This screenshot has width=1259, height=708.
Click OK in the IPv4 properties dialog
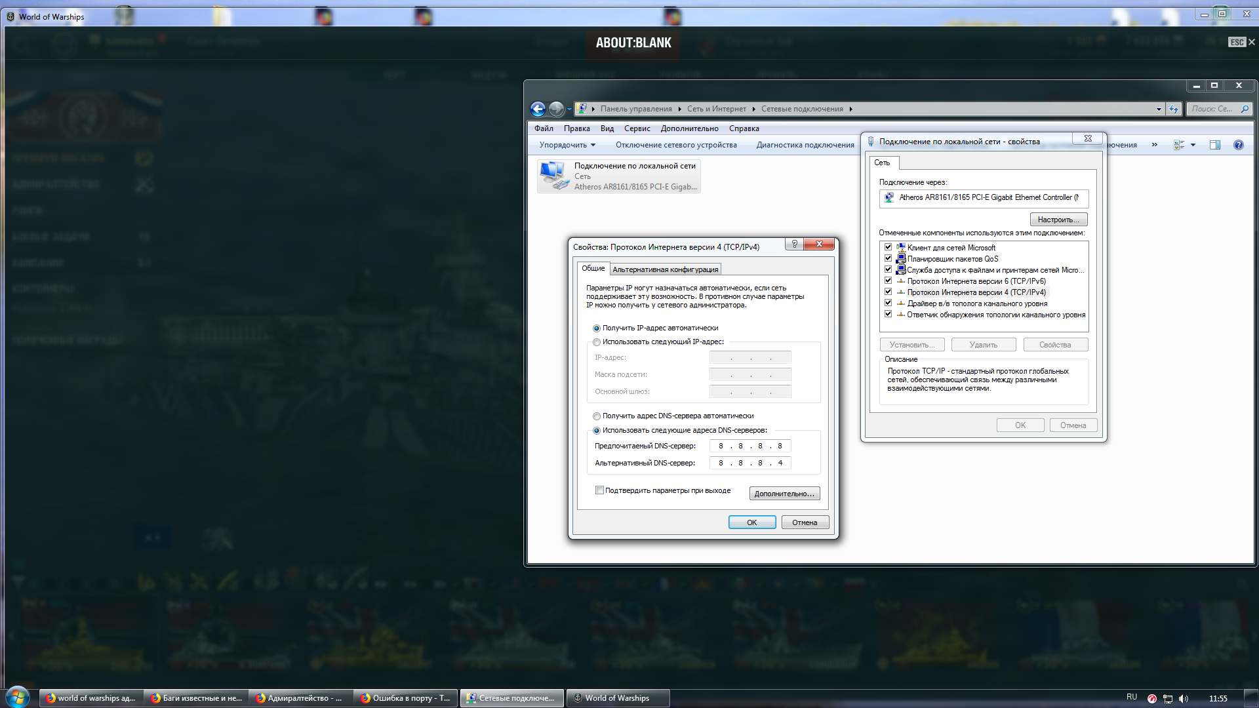752,522
